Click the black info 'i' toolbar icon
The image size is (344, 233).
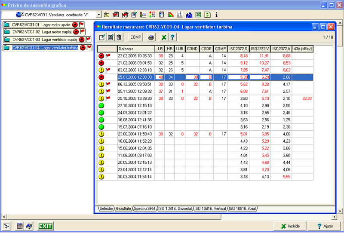[216, 15]
